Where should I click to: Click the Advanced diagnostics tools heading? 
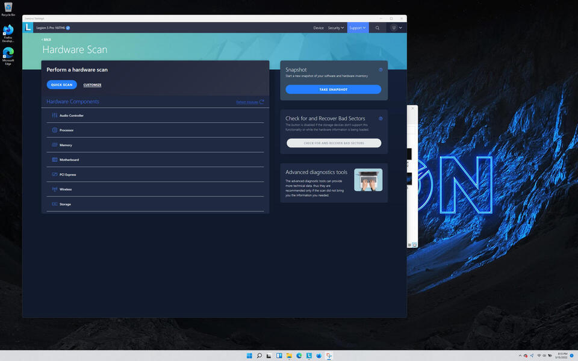[316, 172]
